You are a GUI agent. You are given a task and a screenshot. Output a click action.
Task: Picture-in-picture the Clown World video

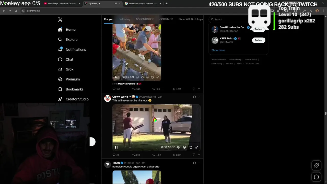pos(191,147)
